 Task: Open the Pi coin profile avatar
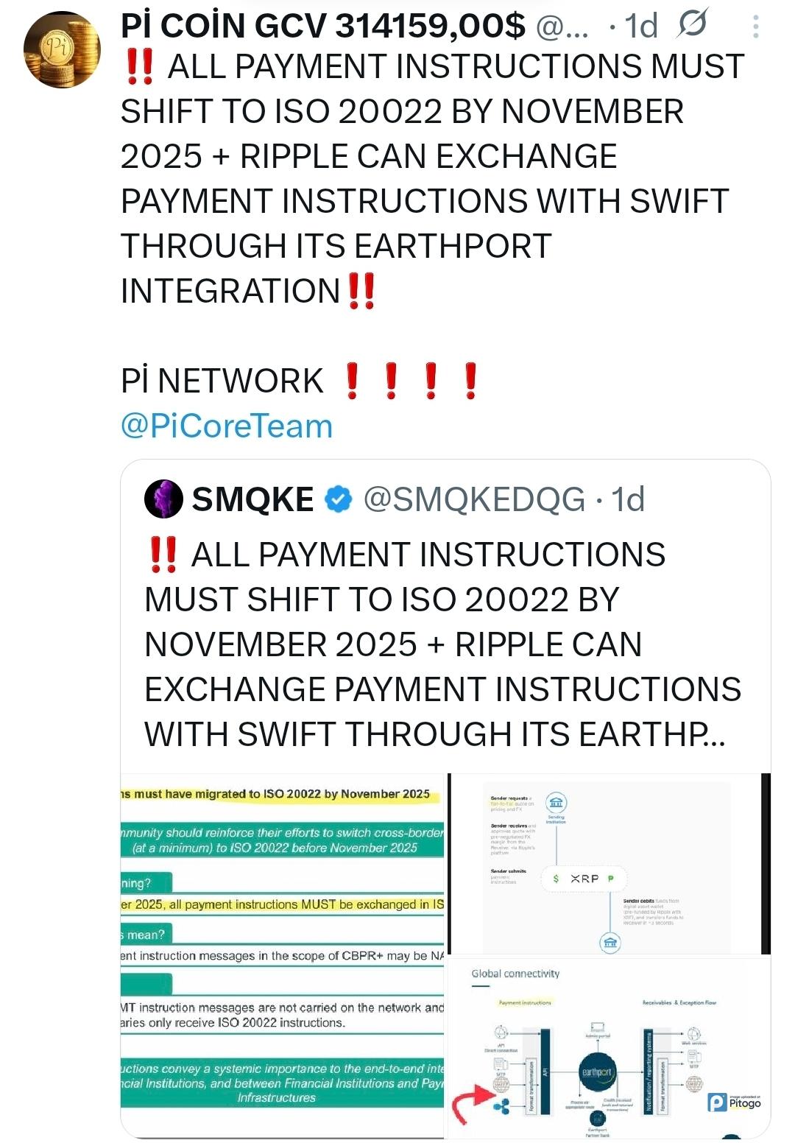62,49
